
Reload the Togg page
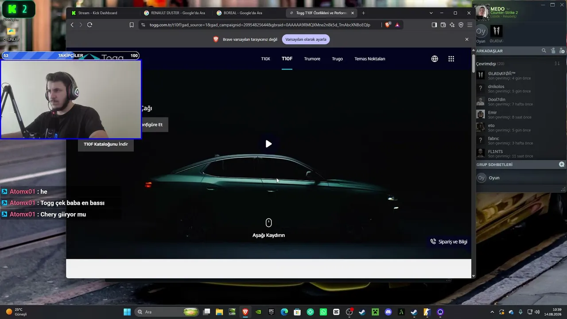tap(89, 25)
